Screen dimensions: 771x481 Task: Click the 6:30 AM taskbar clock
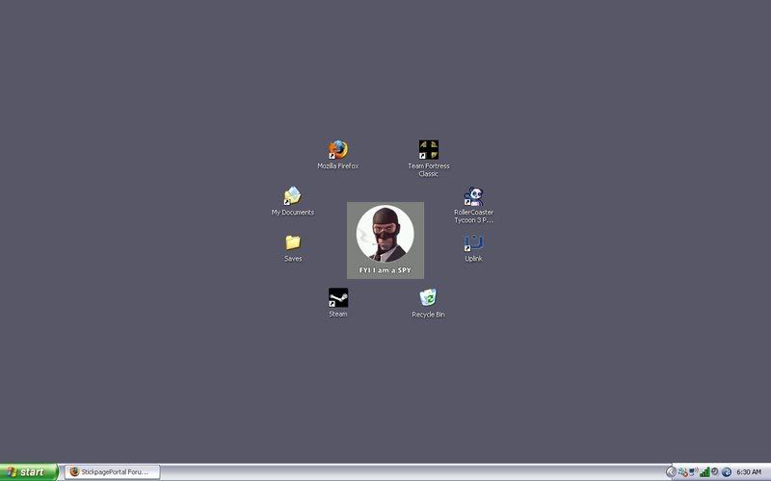(x=749, y=472)
